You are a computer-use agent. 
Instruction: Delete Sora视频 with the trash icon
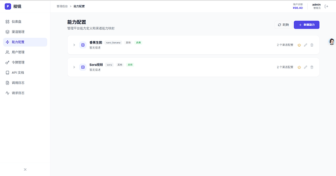pos(312,67)
